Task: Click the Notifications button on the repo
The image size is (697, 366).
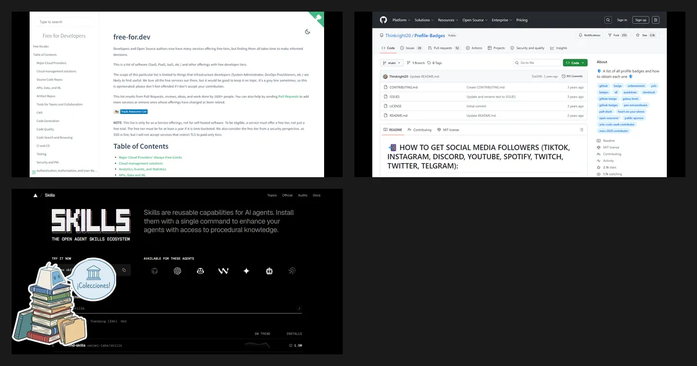Action: (590, 35)
